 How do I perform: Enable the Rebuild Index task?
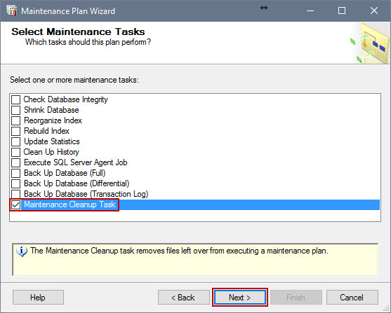[15, 131]
